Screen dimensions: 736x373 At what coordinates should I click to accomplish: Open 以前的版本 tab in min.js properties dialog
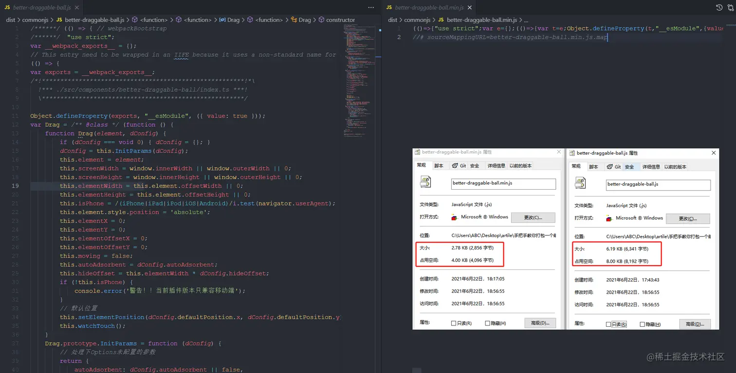point(520,166)
